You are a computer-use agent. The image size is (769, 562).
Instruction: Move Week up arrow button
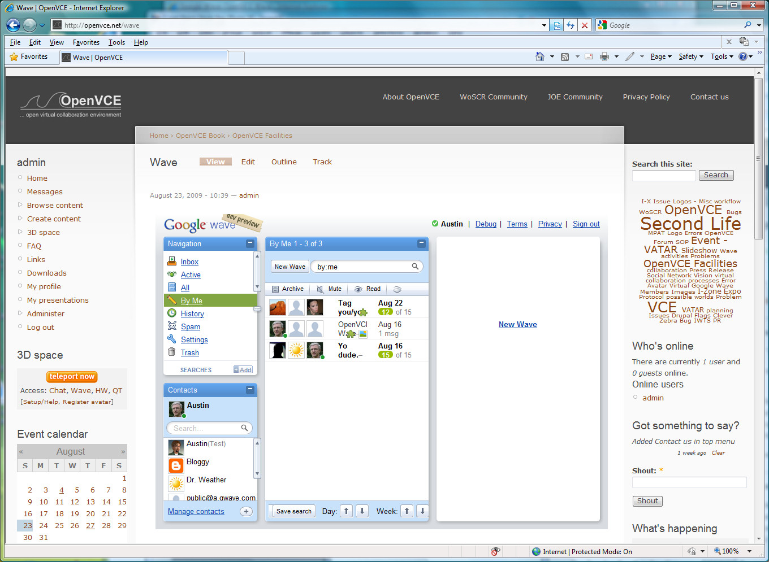pyautogui.click(x=407, y=511)
